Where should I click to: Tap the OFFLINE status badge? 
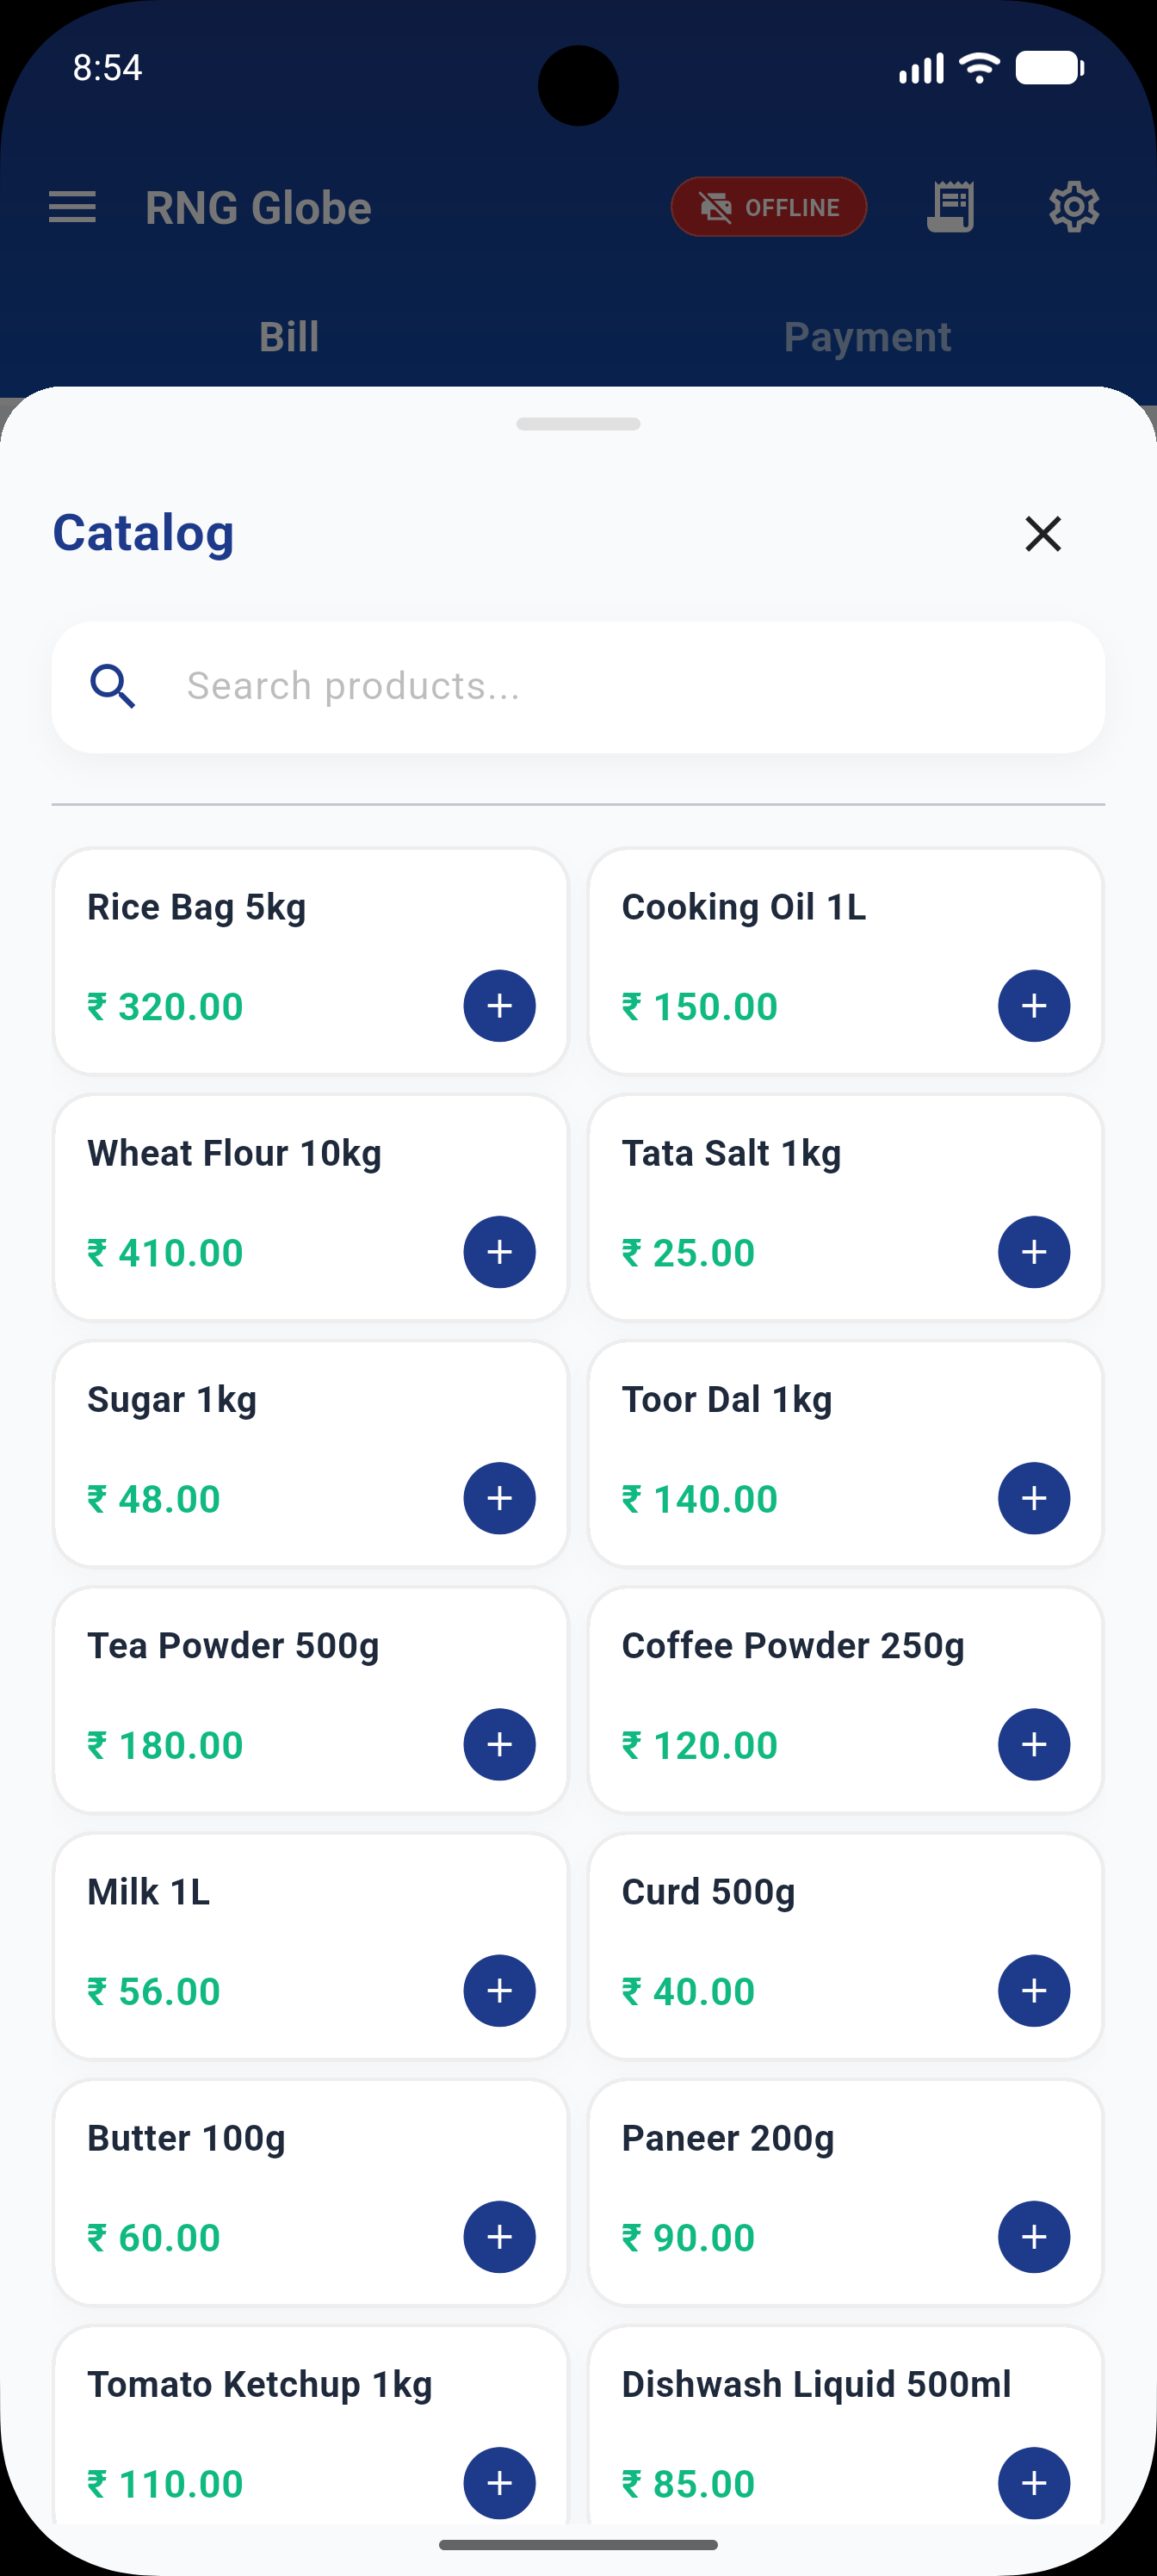tap(768, 207)
